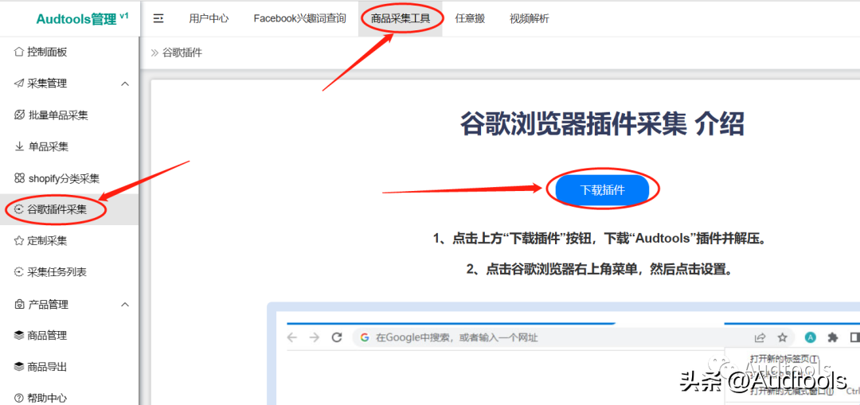Click the icon beside 批量单品采集

click(x=19, y=115)
